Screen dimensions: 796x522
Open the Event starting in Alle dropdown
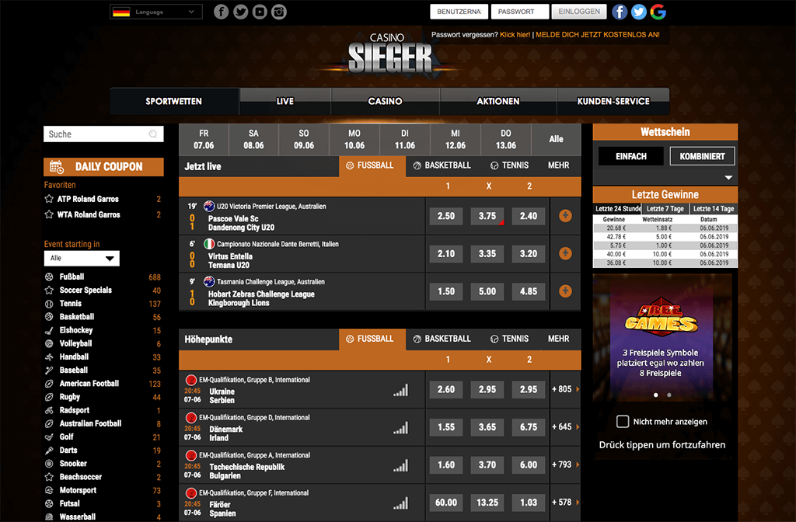82,258
